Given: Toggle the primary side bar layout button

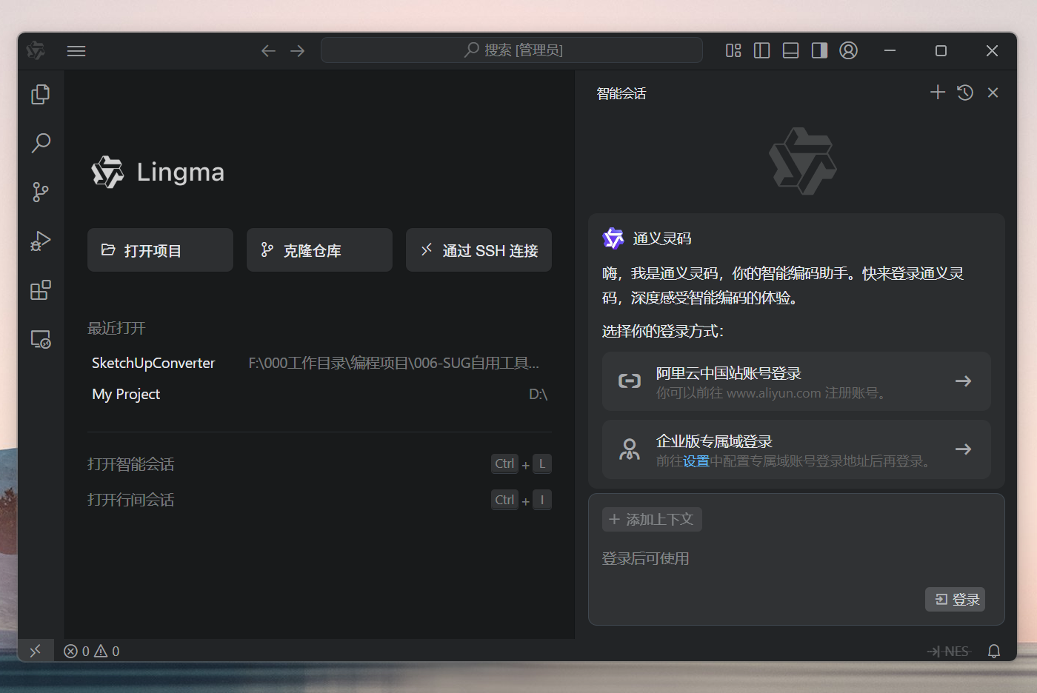Looking at the screenshot, I should pos(761,50).
